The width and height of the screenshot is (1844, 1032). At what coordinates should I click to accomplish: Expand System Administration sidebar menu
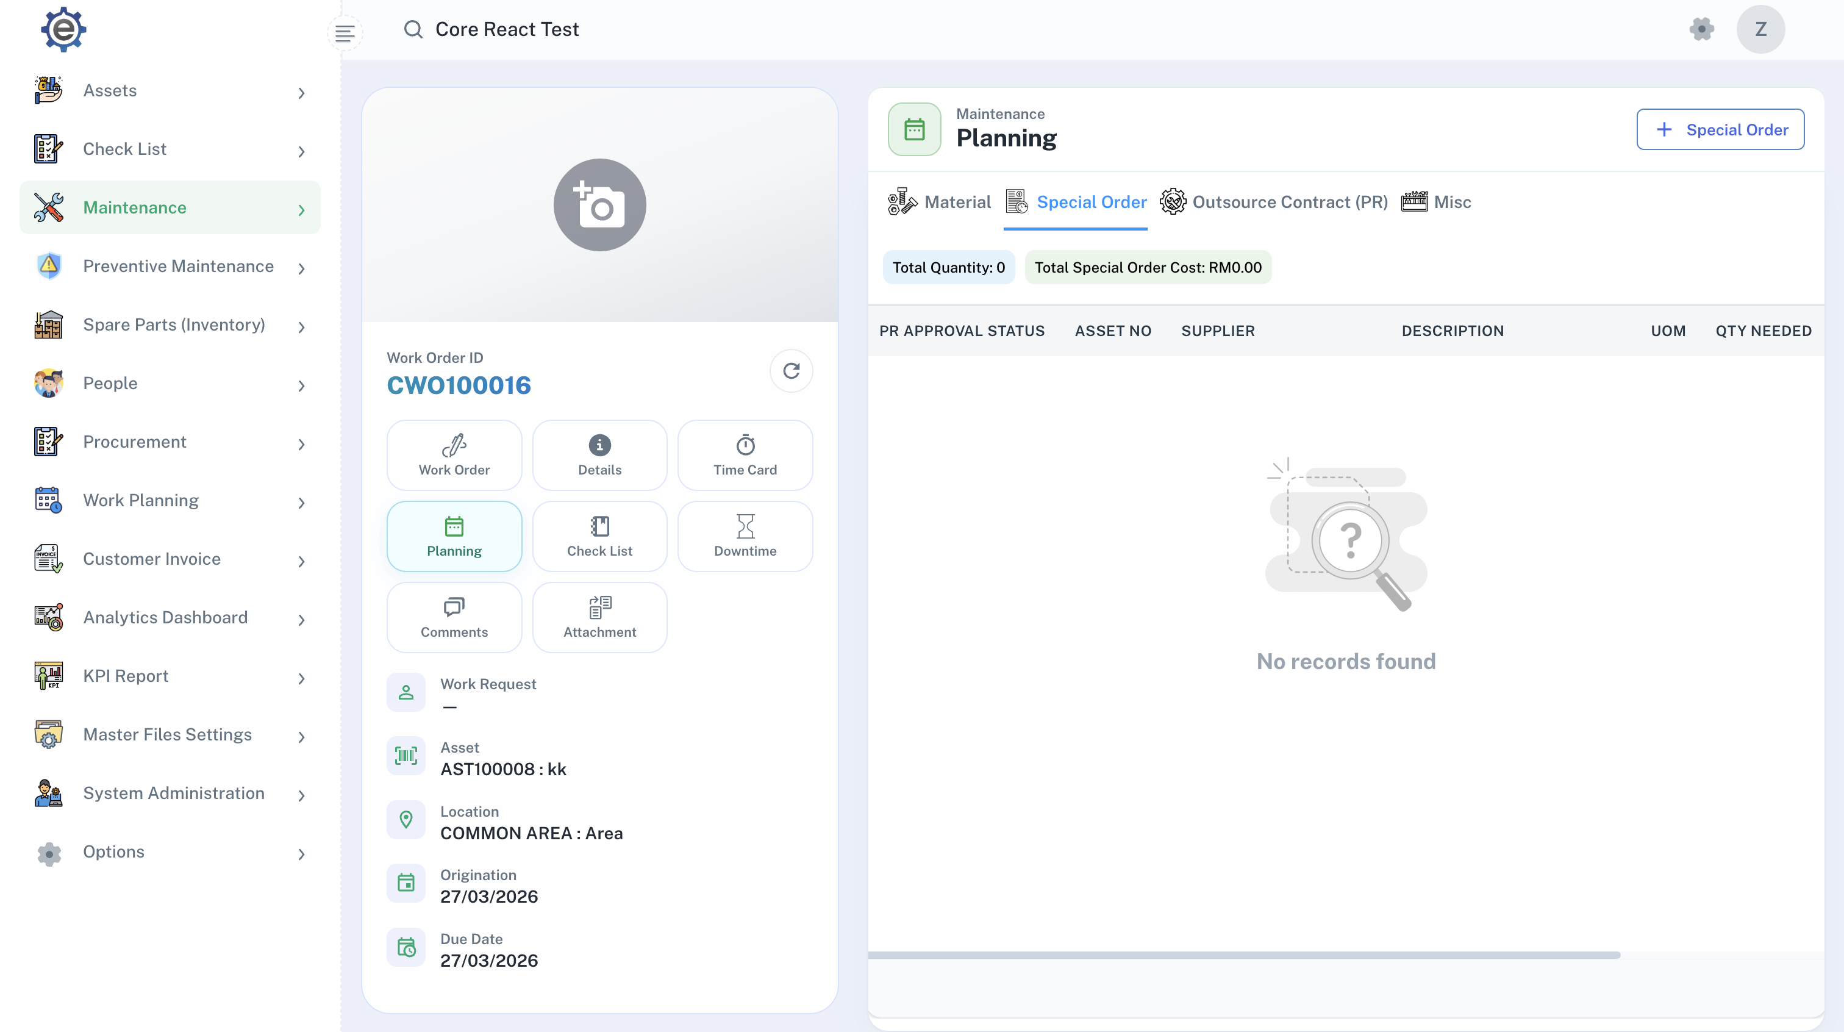(x=170, y=794)
